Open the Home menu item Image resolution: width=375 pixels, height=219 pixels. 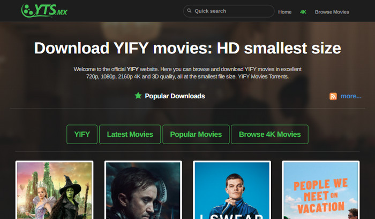coord(284,12)
